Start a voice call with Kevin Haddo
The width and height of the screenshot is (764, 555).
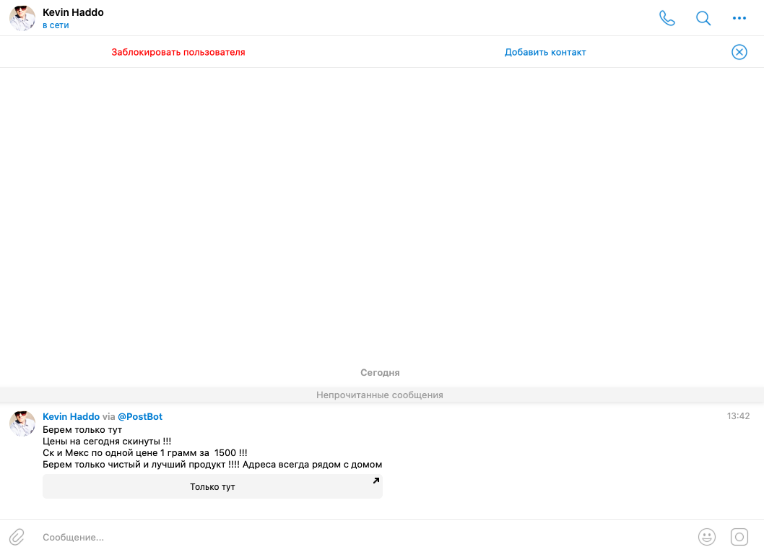pyautogui.click(x=667, y=18)
